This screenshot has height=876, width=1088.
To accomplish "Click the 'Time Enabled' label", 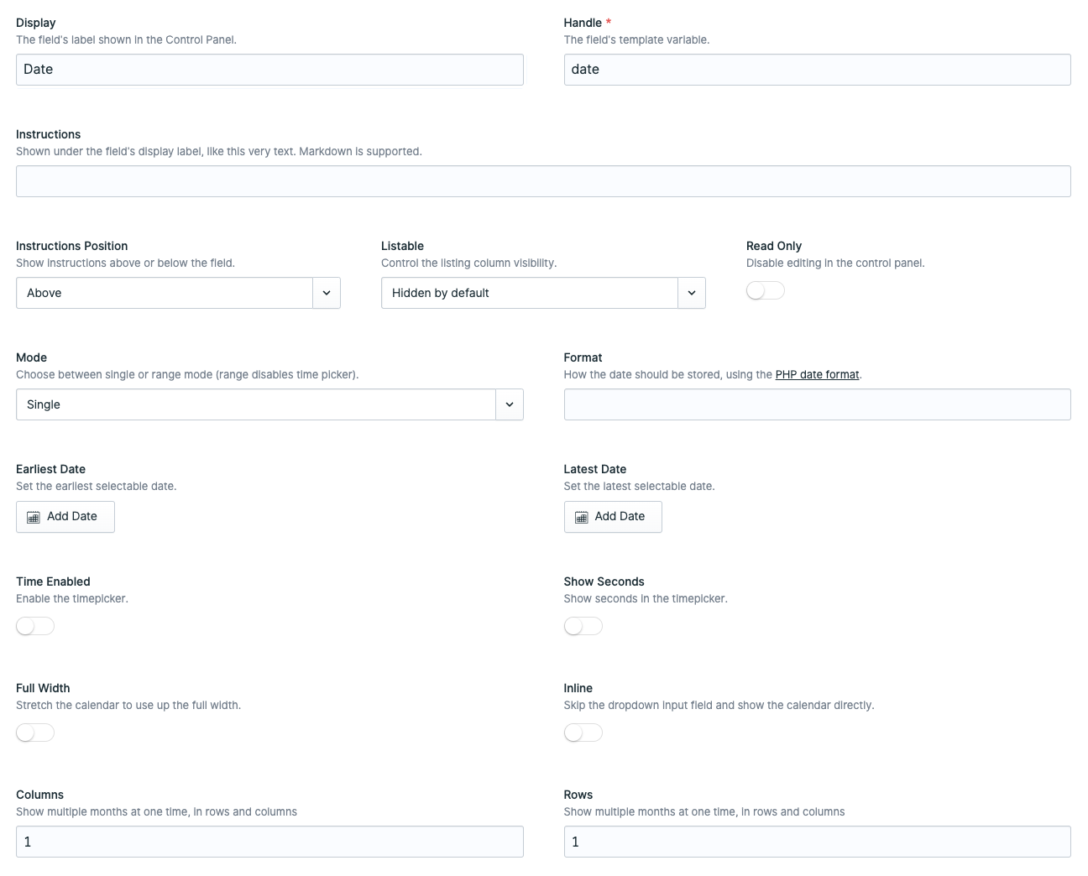I will tap(53, 581).
